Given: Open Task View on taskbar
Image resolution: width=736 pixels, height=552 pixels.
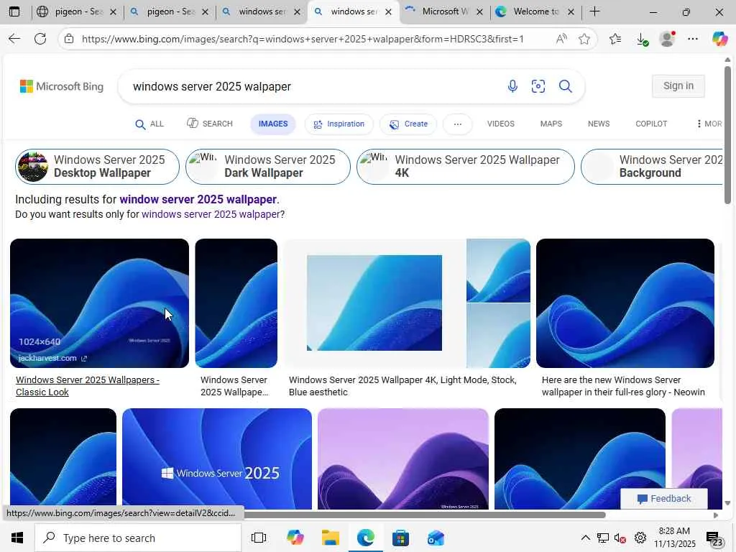Looking at the screenshot, I should (x=259, y=538).
